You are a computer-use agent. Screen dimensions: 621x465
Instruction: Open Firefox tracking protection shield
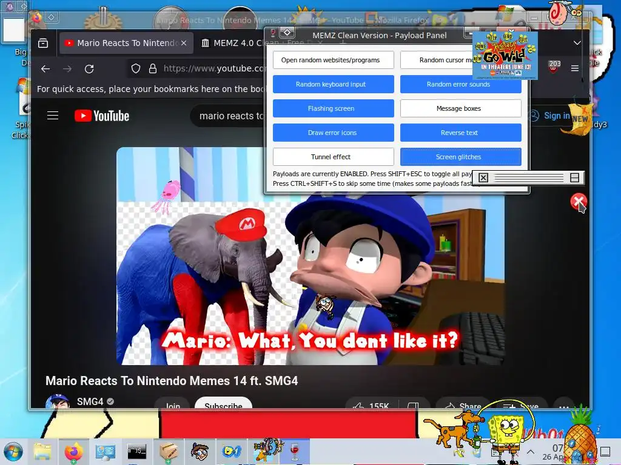[x=136, y=69]
